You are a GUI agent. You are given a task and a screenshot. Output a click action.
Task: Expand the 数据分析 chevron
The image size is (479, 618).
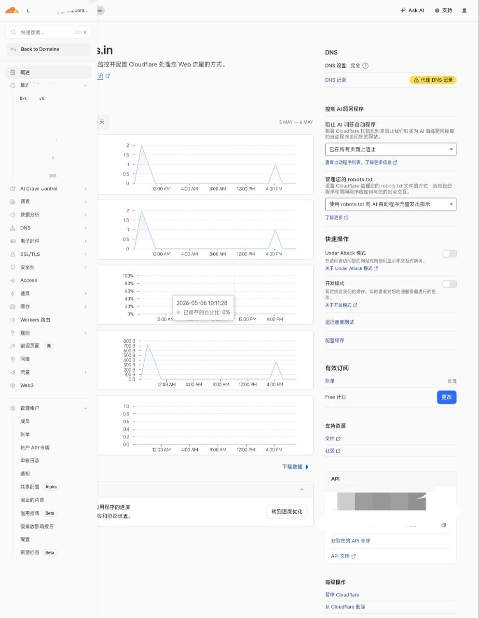[x=85, y=215]
